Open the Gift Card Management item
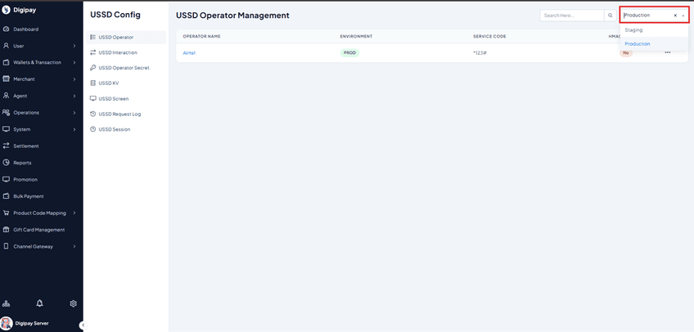Screen dimensions: 694x332 [41, 230]
